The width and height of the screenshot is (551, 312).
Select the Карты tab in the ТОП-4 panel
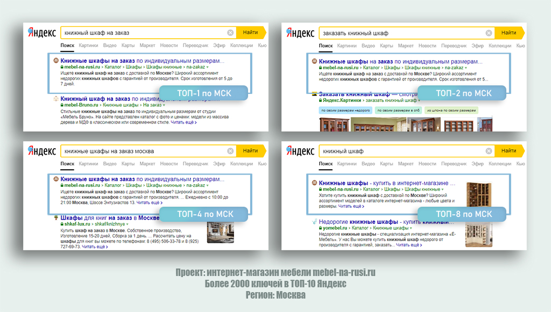(128, 164)
